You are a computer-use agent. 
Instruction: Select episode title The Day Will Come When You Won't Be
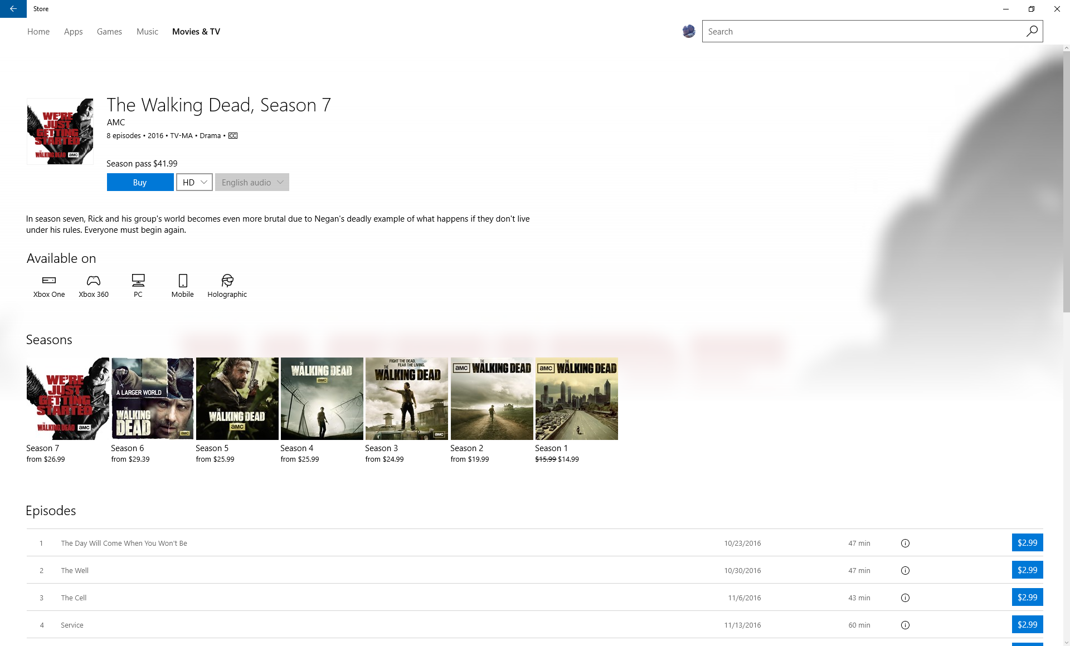(124, 543)
